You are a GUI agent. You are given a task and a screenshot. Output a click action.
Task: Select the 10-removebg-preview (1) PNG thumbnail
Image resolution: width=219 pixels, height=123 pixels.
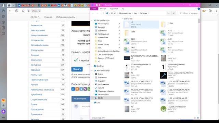coord(127,67)
